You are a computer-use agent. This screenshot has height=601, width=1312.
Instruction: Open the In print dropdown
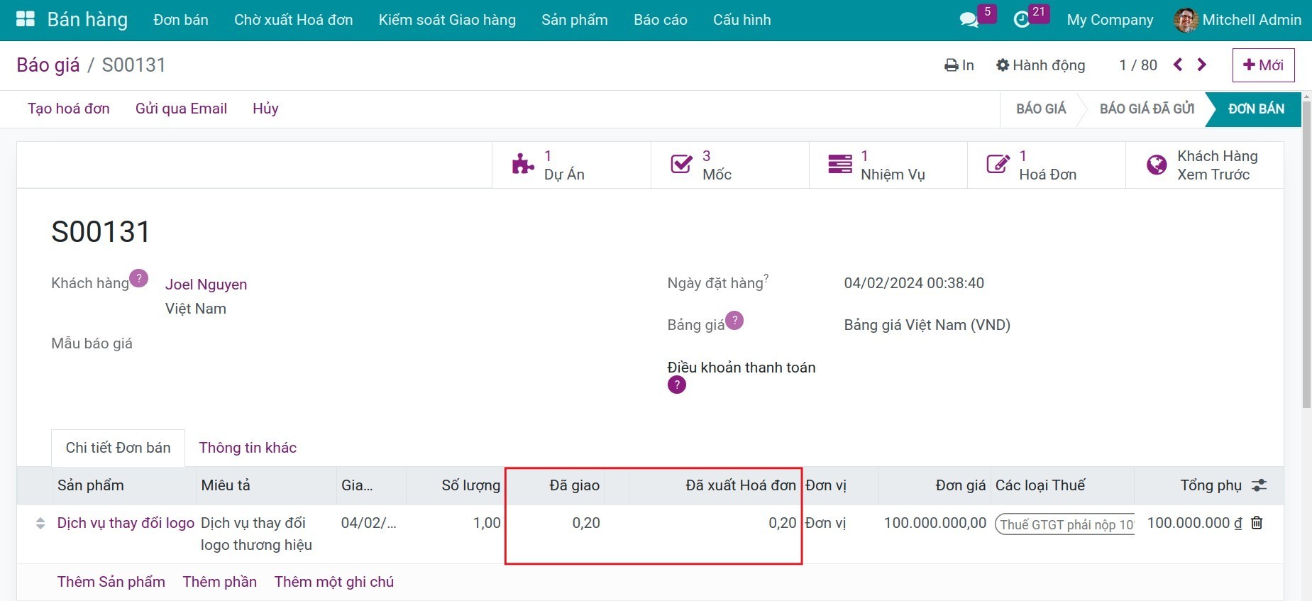pyautogui.click(x=959, y=65)
